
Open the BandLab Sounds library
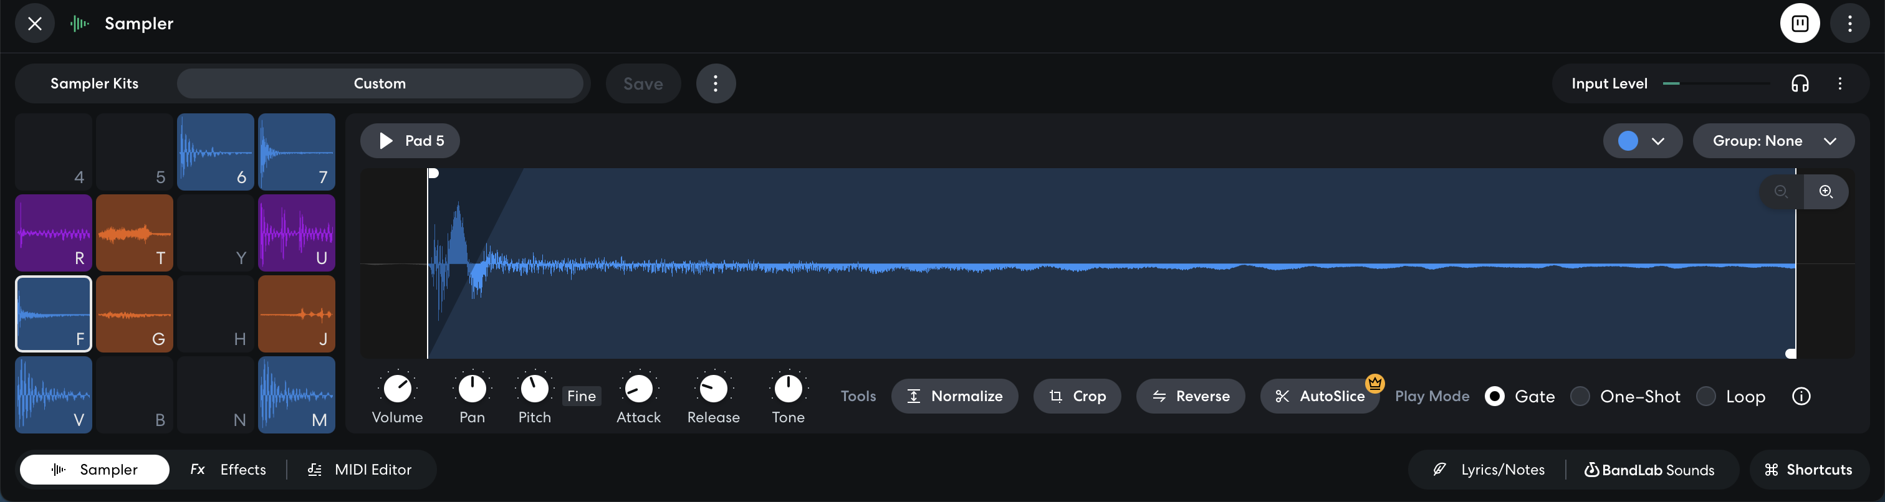point(1649,470)
